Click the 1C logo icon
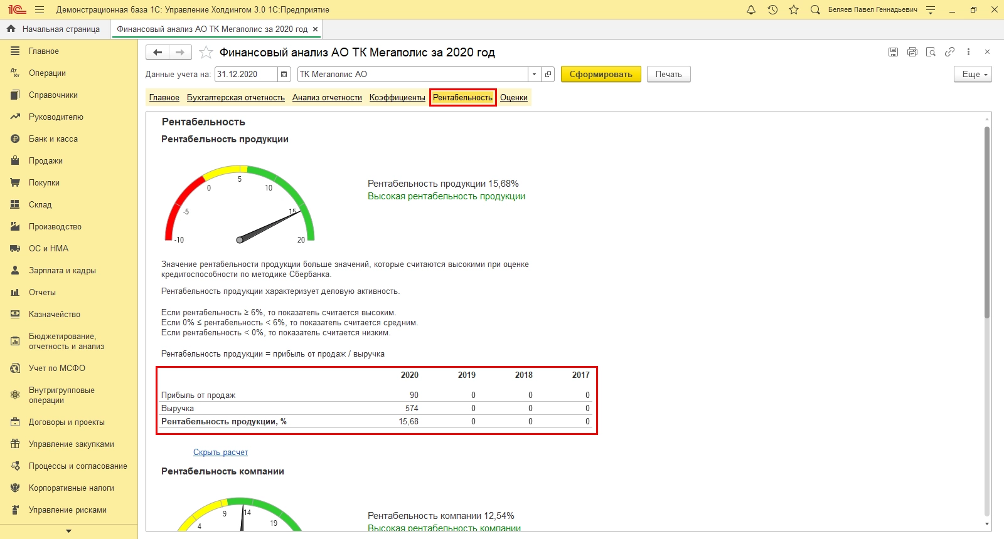Screen dimensions: 1004x539 [x=16, y=9]
